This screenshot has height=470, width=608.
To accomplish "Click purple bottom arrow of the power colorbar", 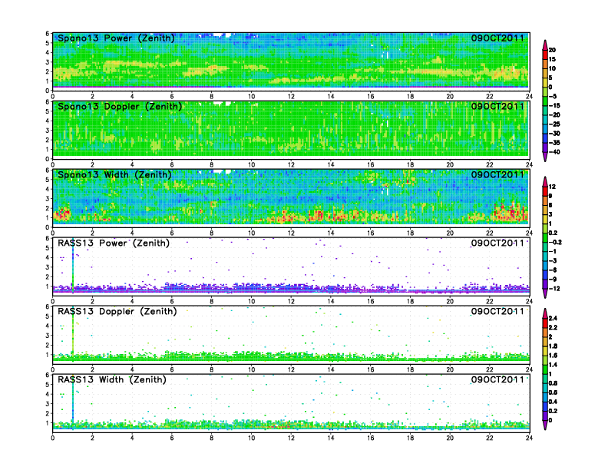I will coord(544,156).
